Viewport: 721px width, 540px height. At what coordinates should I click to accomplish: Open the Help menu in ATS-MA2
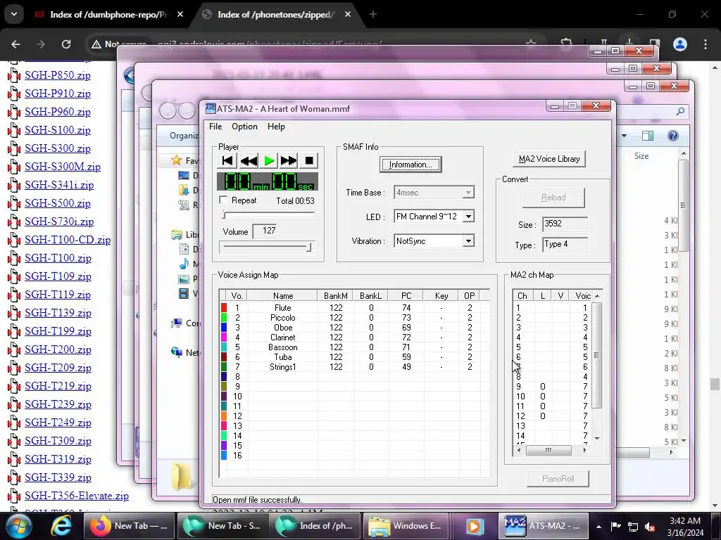click(276, 127)
